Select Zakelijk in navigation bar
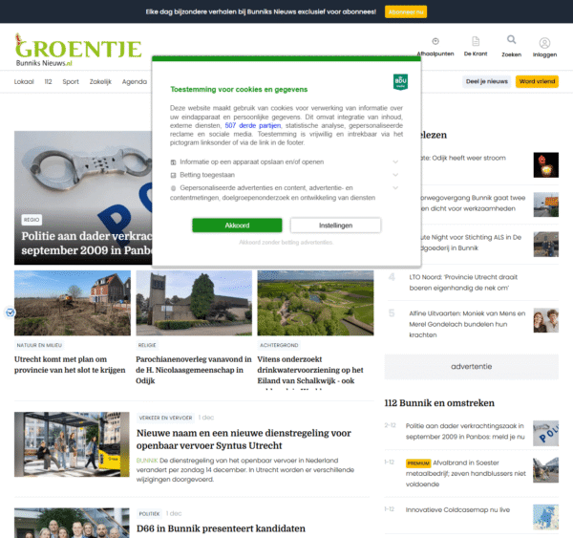 pyautogui.click(x=100, y=82)
